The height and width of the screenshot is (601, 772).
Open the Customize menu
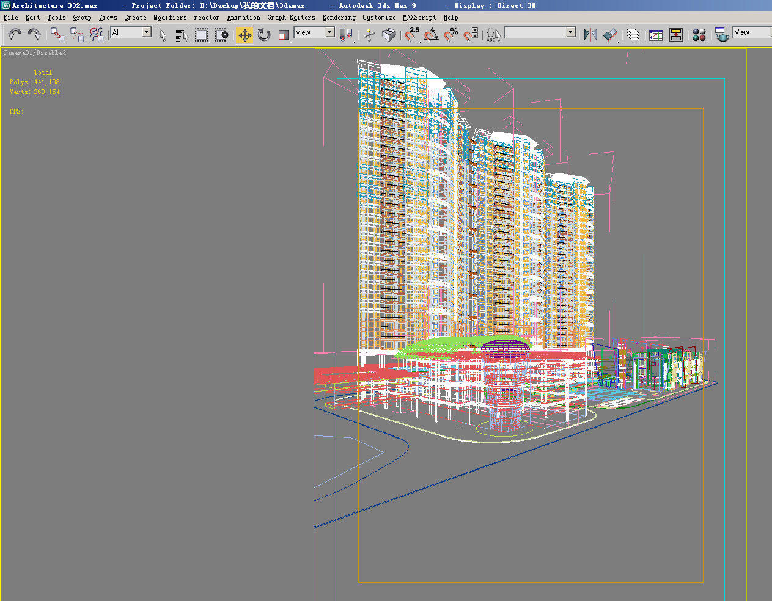[379, 18]
